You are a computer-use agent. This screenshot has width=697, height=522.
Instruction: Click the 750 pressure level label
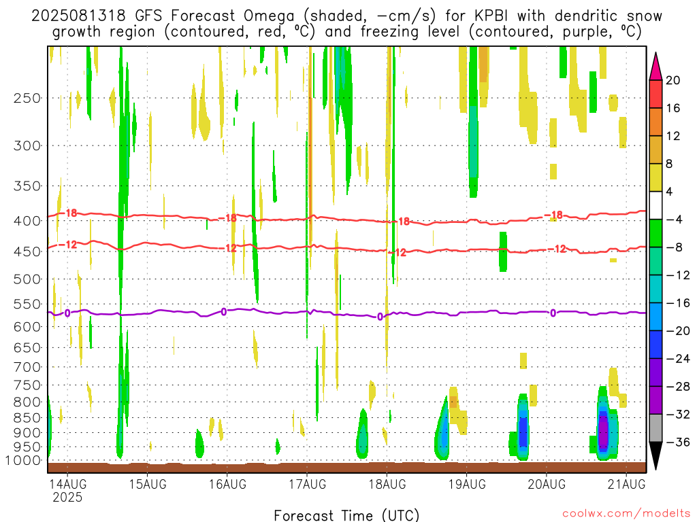pyautogui.click(x=27, y=385)
